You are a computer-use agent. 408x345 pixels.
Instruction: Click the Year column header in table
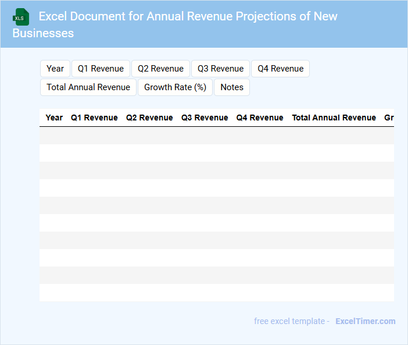coord(54,118)
